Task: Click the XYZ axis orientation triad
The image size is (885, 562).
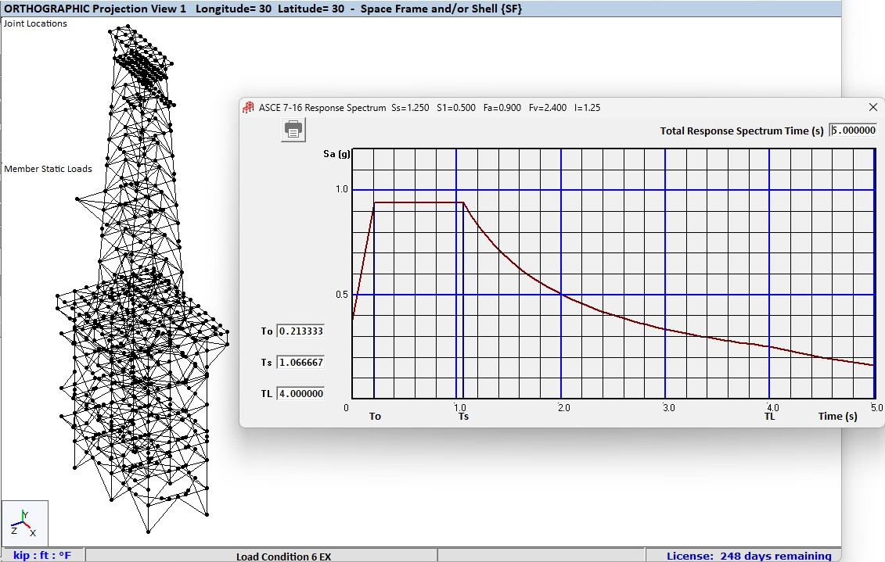Action: (23, 522)
